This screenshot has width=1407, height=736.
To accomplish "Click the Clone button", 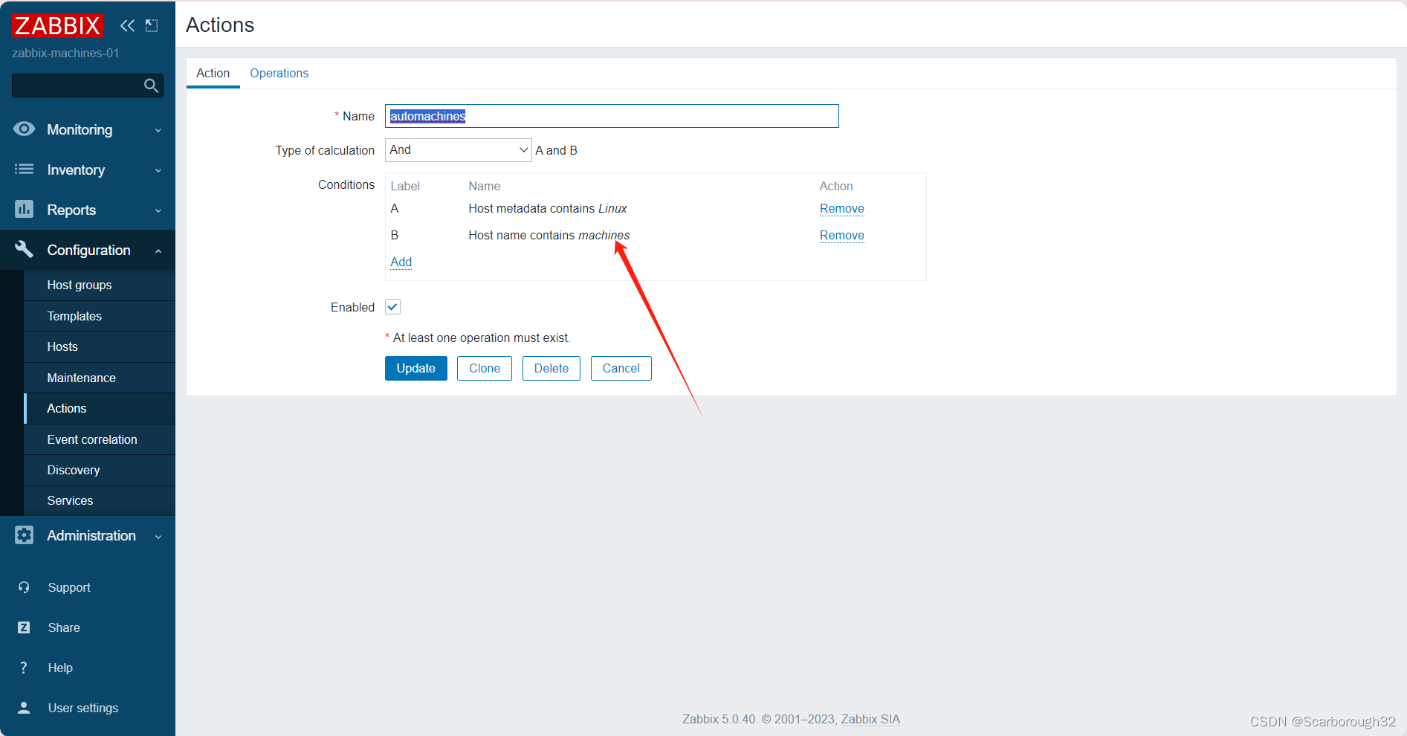I will click(484, 368).
